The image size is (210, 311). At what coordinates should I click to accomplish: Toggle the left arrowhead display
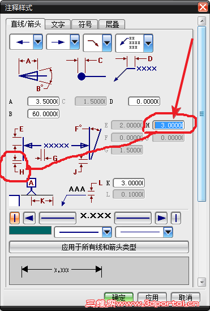(29, 218)
